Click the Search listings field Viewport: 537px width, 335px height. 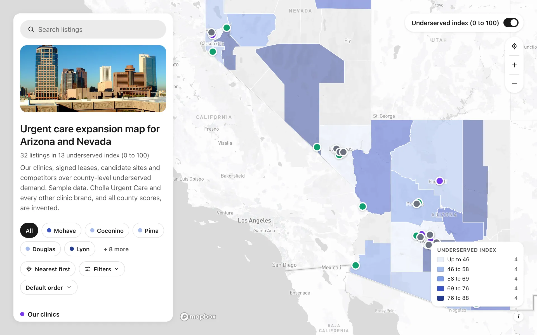(x=93, y=29)
